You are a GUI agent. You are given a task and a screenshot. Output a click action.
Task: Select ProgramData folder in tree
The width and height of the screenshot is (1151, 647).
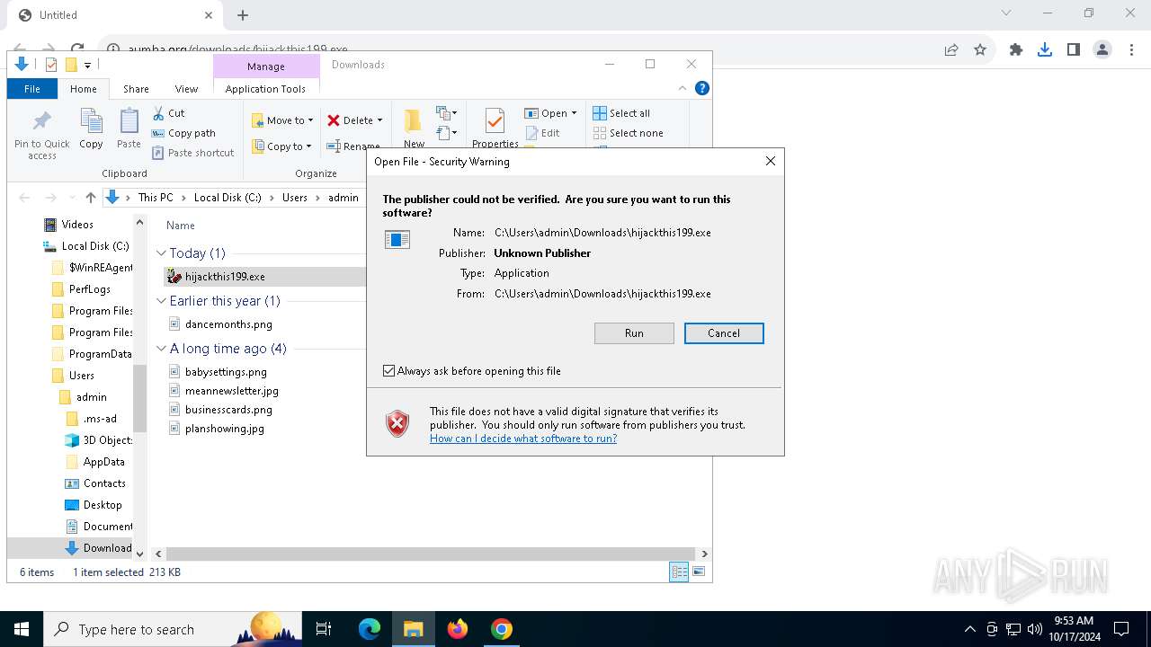point(100,354)
